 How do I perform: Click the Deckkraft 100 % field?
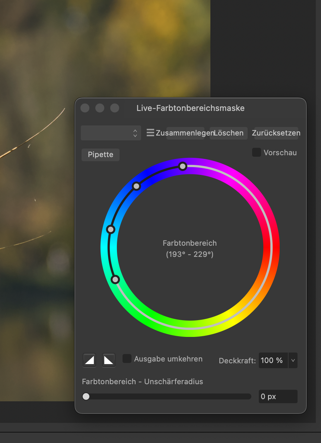click(x=273, y=360)
